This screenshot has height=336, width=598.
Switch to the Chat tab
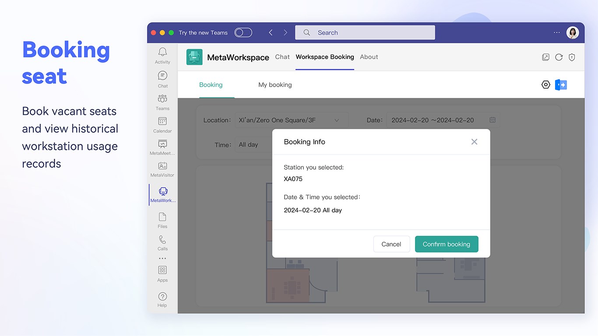point(282,57)
